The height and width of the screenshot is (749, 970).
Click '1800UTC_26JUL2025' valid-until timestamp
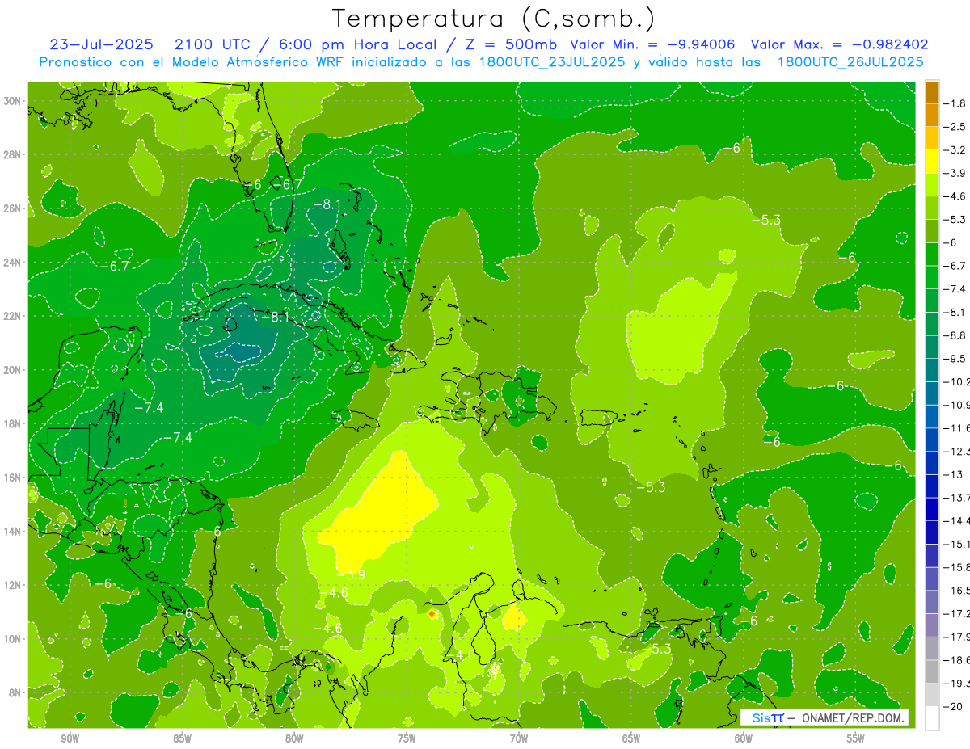click(x=850, y=62)
